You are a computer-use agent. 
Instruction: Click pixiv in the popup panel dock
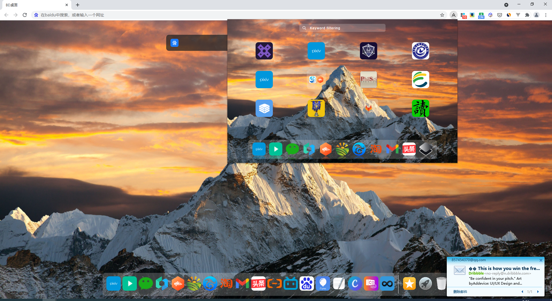pos(259,149)
